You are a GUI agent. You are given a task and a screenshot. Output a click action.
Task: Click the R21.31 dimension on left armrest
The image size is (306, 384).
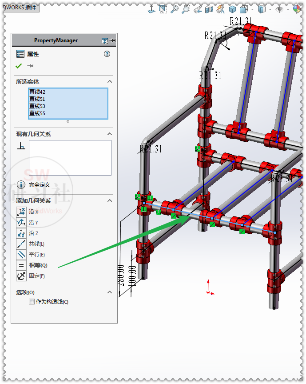point(151,148)
